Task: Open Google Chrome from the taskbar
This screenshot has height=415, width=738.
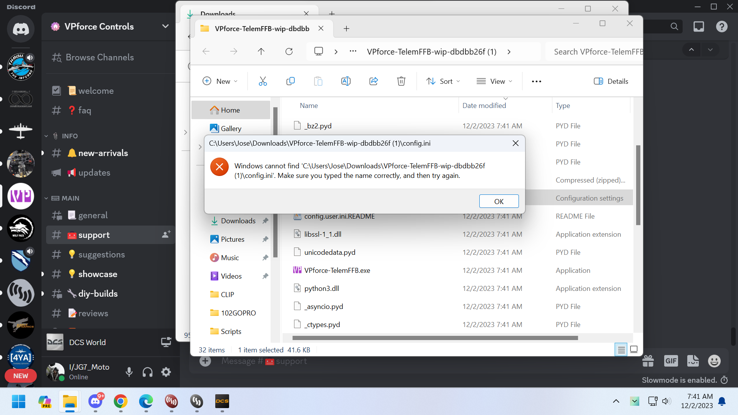Action: (x=121, y=402)
